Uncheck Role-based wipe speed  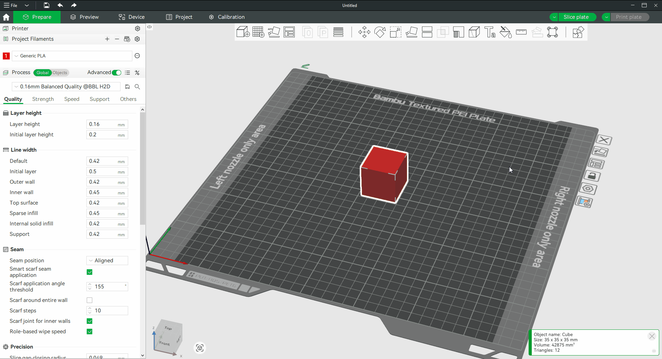pos(89,332)
